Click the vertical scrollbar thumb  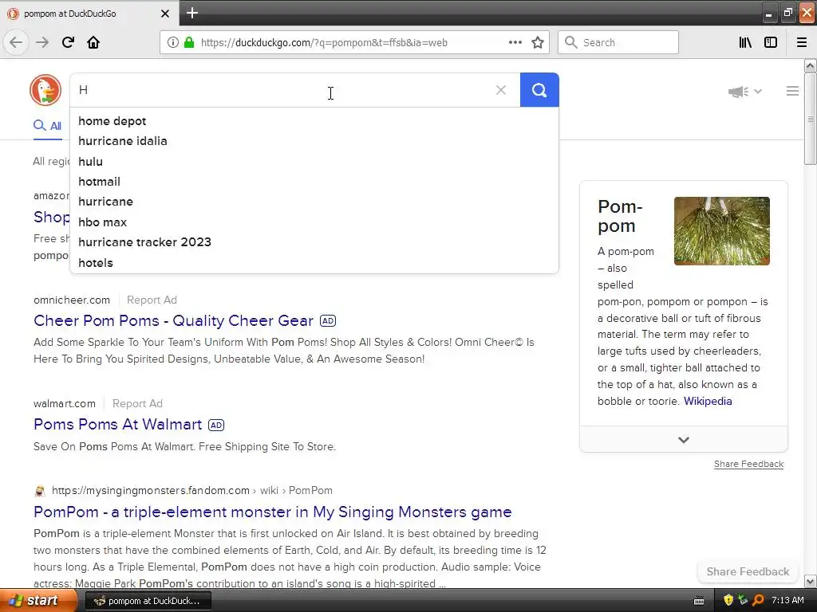coord(810,120)
